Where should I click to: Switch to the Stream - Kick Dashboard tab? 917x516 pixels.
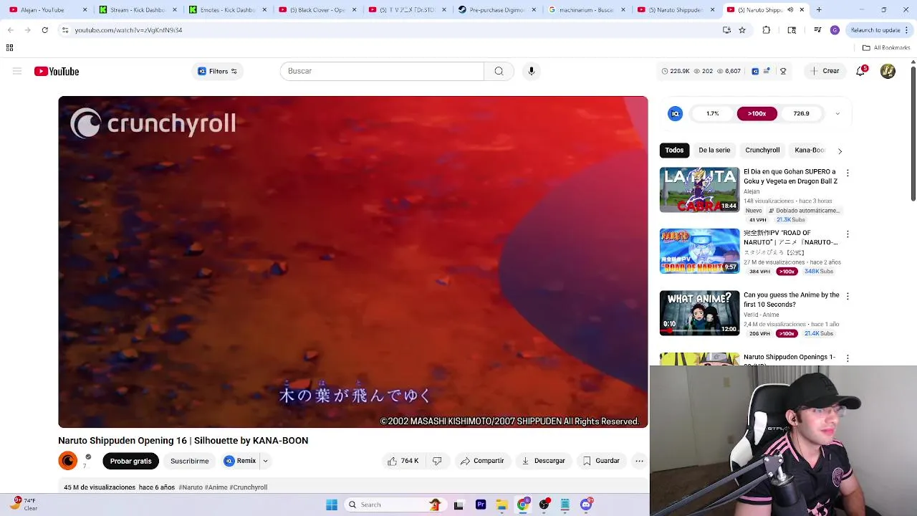click(x=136, y=10)
